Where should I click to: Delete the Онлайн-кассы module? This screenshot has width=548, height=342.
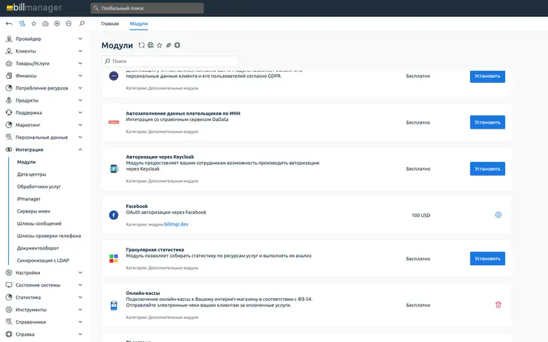(x=498, y=305)
